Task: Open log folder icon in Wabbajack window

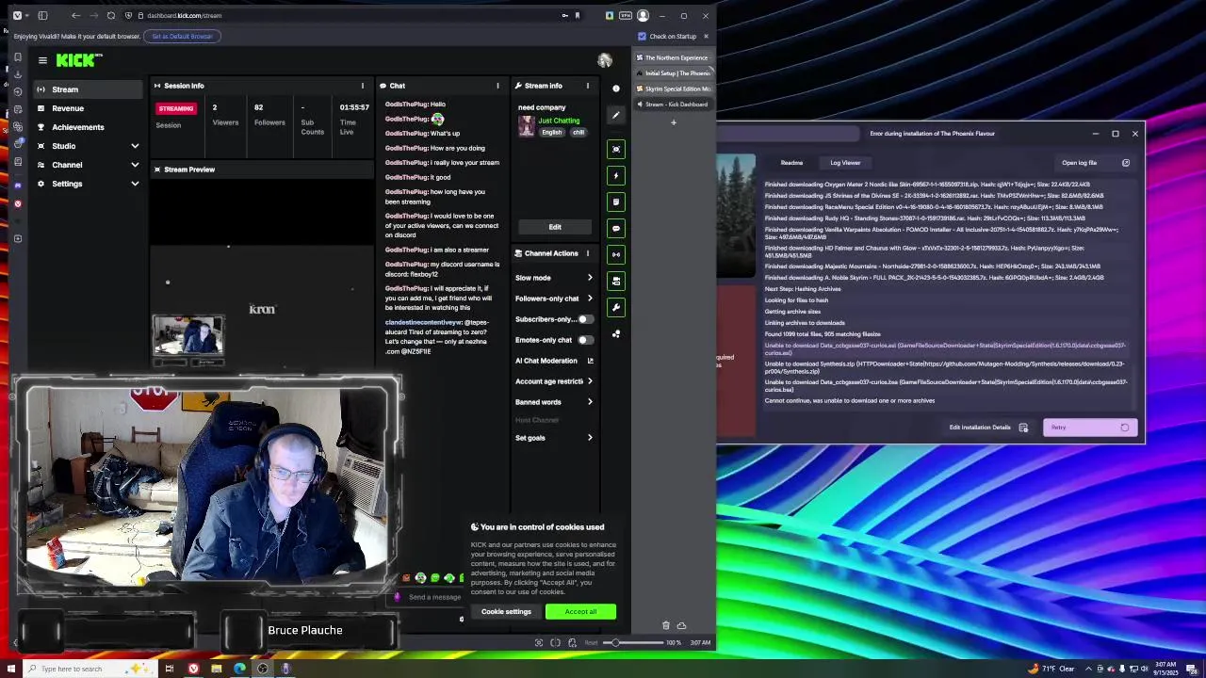Action: click(x=1126, y=163)
